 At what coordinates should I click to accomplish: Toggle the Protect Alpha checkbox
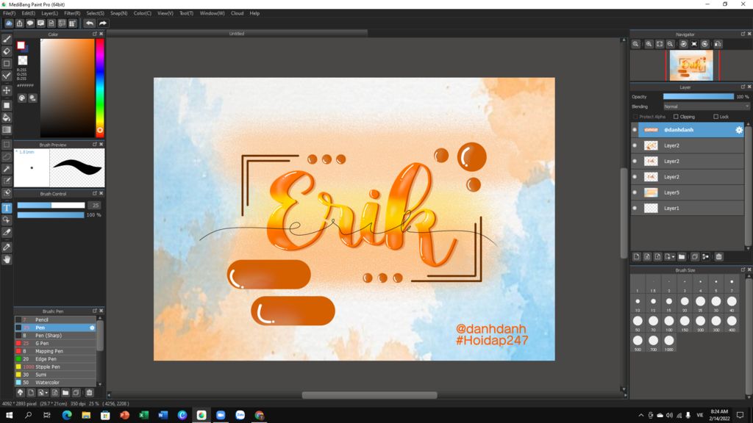click(635, 117)
